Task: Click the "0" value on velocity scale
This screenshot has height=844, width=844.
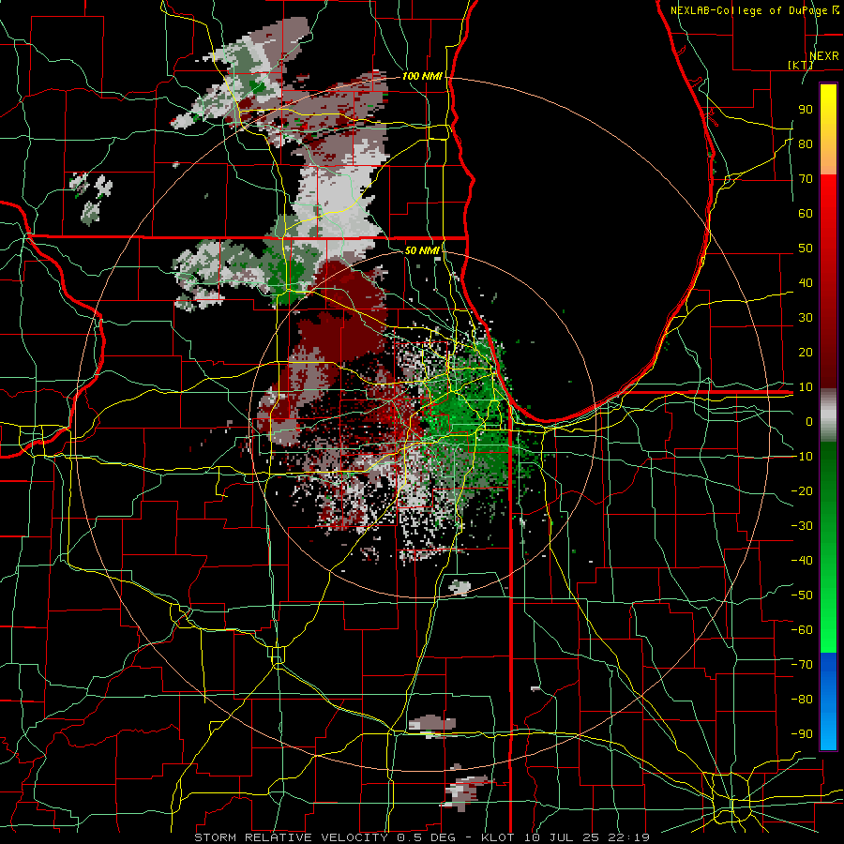Action: (x=809, y=421)
